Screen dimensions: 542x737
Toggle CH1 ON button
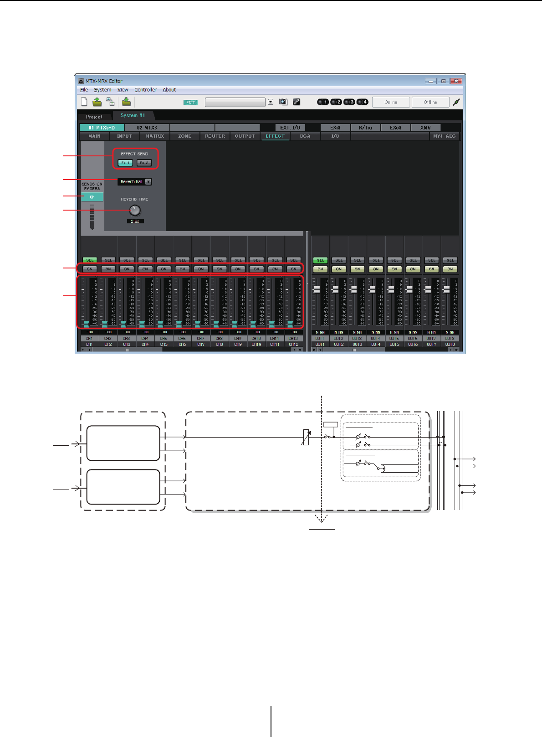(89, 269)
